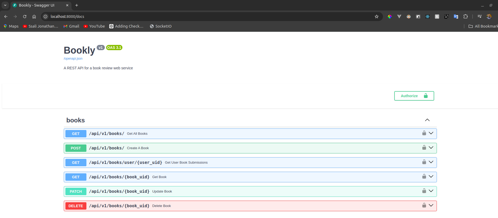Select the Bookly - Swagger UI tab

[37, 5]
